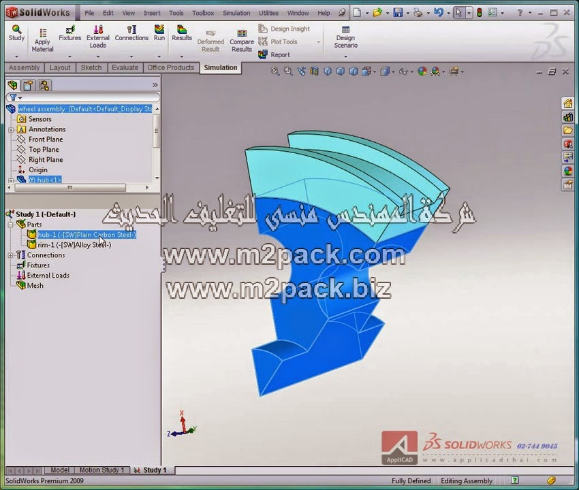Select Top Plane in tree

[x=44, y=150]
